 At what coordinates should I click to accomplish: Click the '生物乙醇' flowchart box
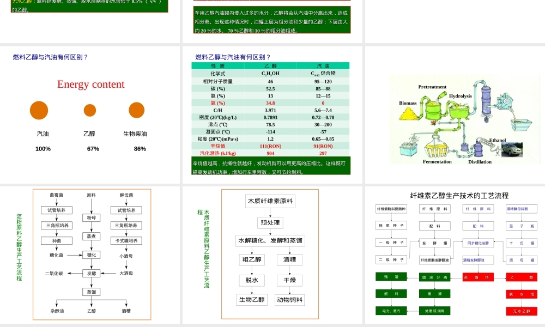(252, 300)
